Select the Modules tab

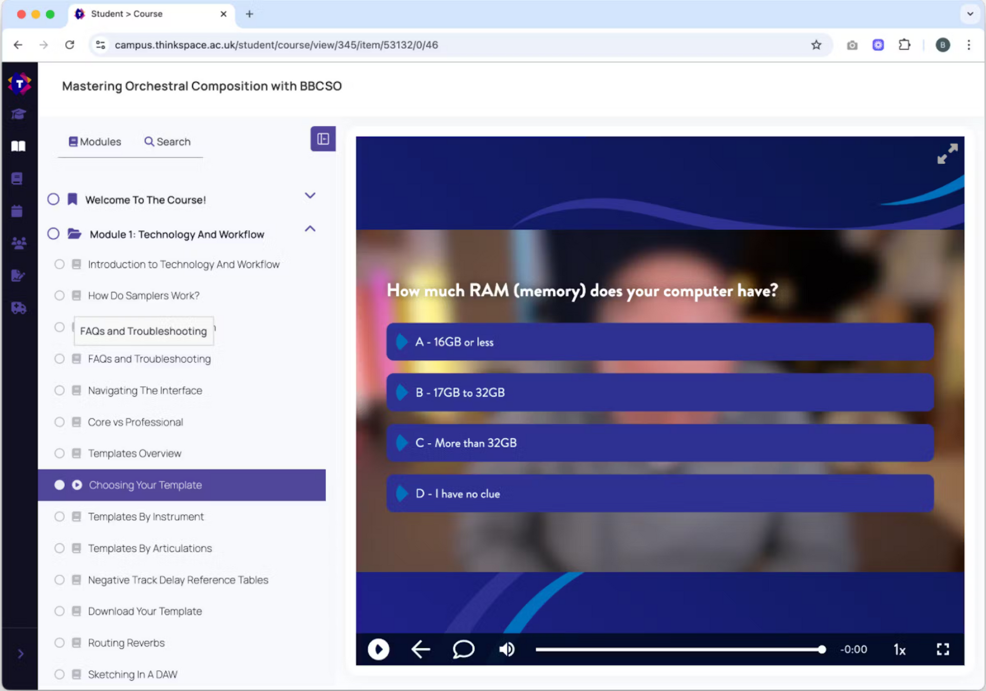(95, 142)
